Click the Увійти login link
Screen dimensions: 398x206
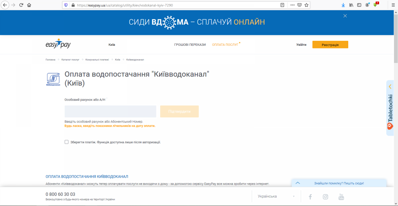coord(301,44)
